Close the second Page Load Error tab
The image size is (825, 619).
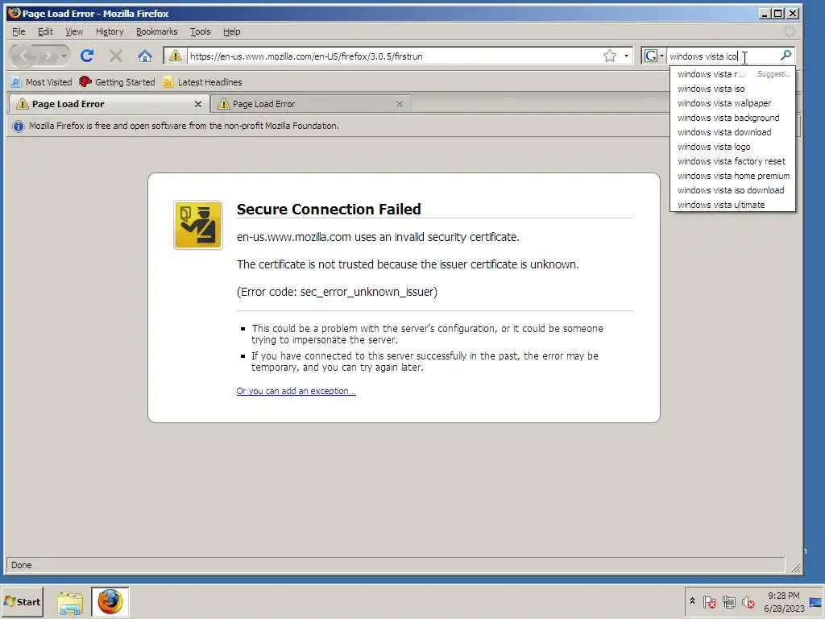(400, 104)
